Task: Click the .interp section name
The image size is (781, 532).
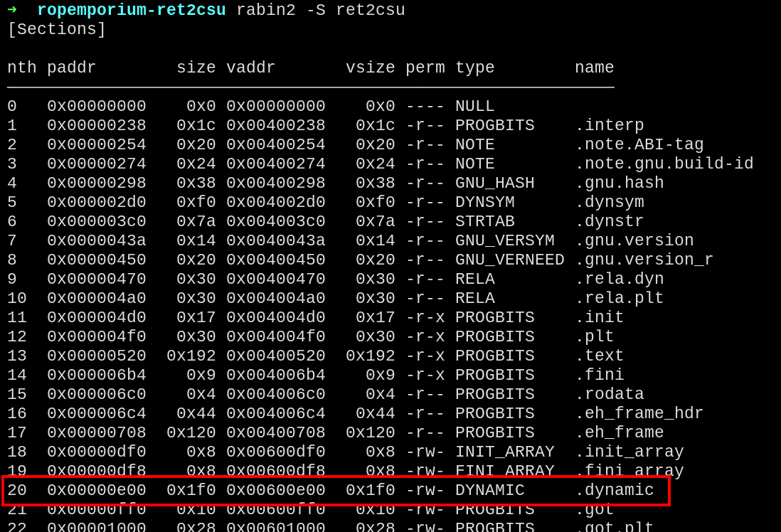Action: (609, 126)
